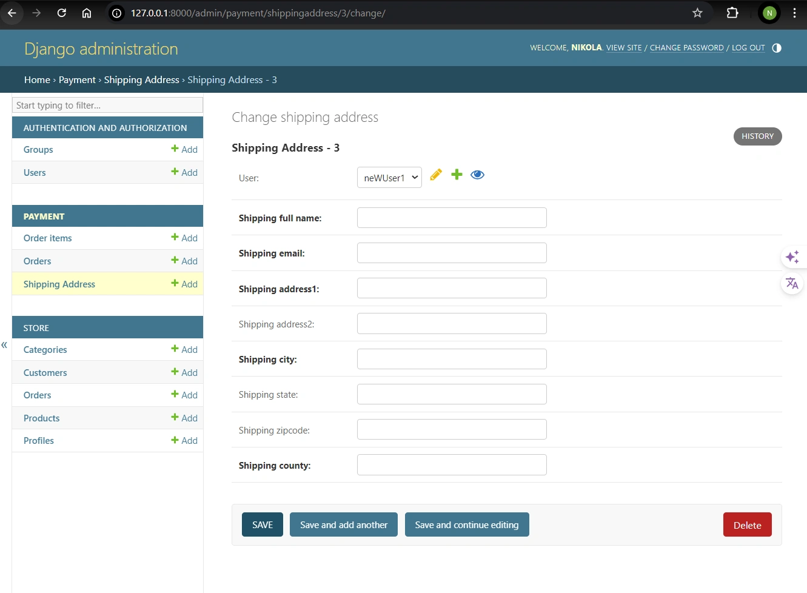Add a new Product
807x593 pixels.
tap(184, 418)
